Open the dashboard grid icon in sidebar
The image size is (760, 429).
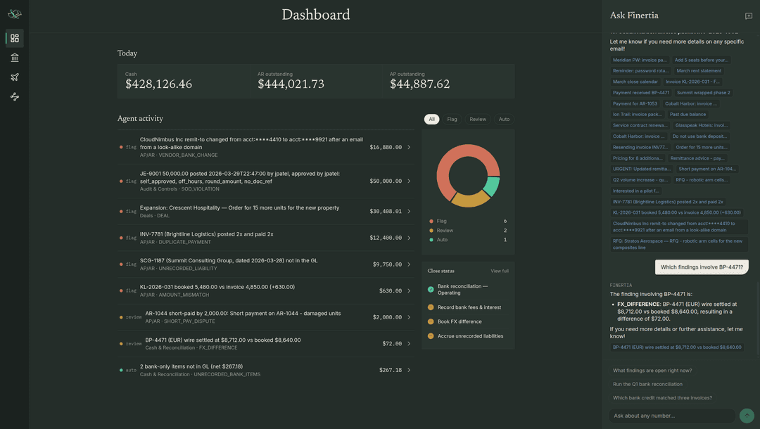[15, 38]
